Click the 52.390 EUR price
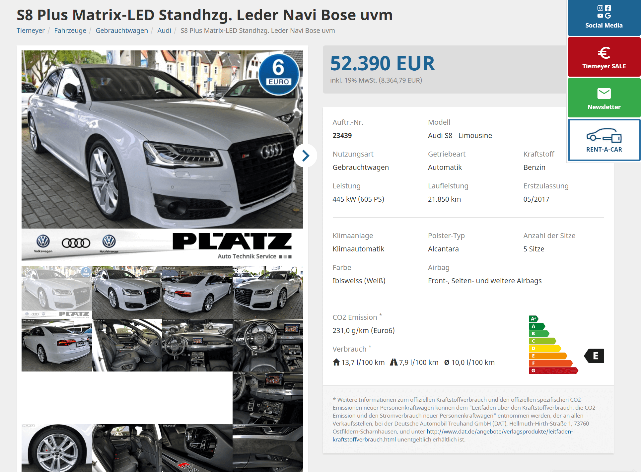Screen dimensions: 641x472 tap(382, 63)
